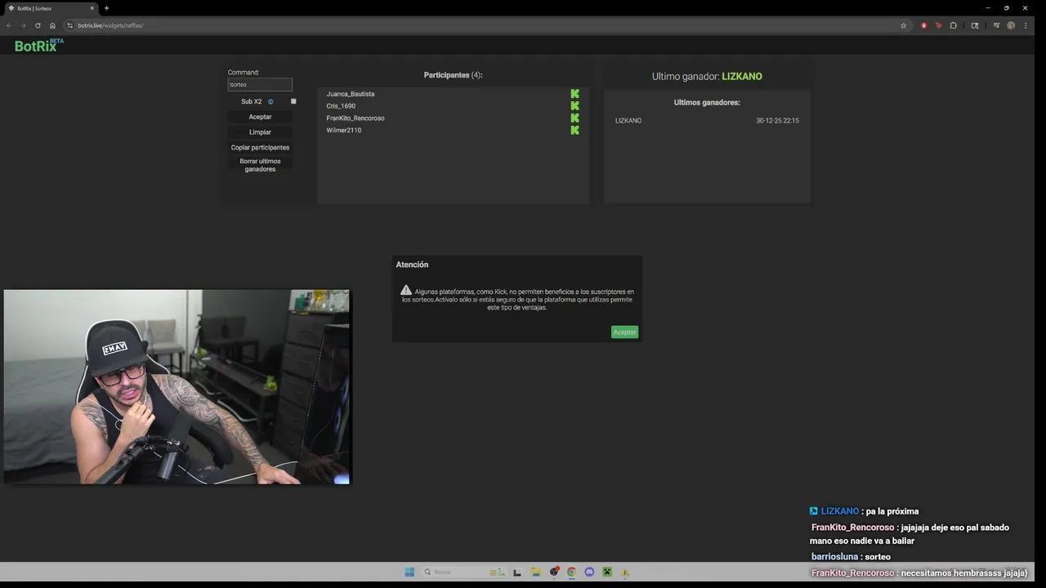1046x588 pixels.
Task: Select the BotRix | Sorteos browser tab
Action: (x=51, y=8)
